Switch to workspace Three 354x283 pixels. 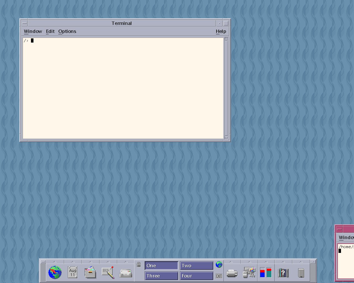(x=161, y=276)
